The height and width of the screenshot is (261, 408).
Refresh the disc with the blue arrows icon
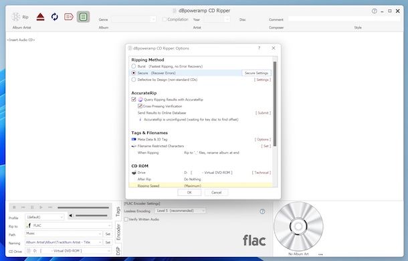[55, 17]
